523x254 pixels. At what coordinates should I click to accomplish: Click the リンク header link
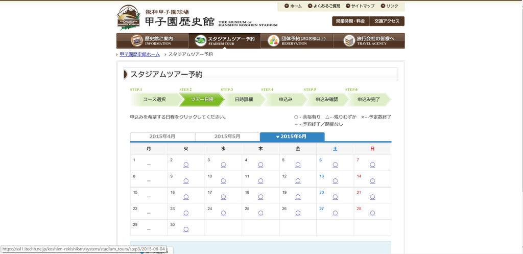point(389,6)
